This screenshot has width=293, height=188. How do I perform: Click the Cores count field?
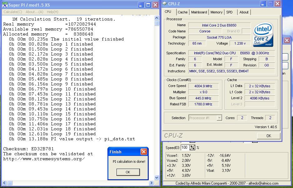coord(242,118)
